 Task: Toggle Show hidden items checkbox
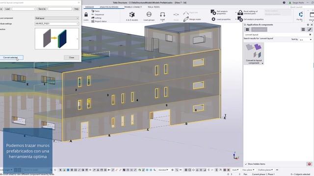click(246, 164)
